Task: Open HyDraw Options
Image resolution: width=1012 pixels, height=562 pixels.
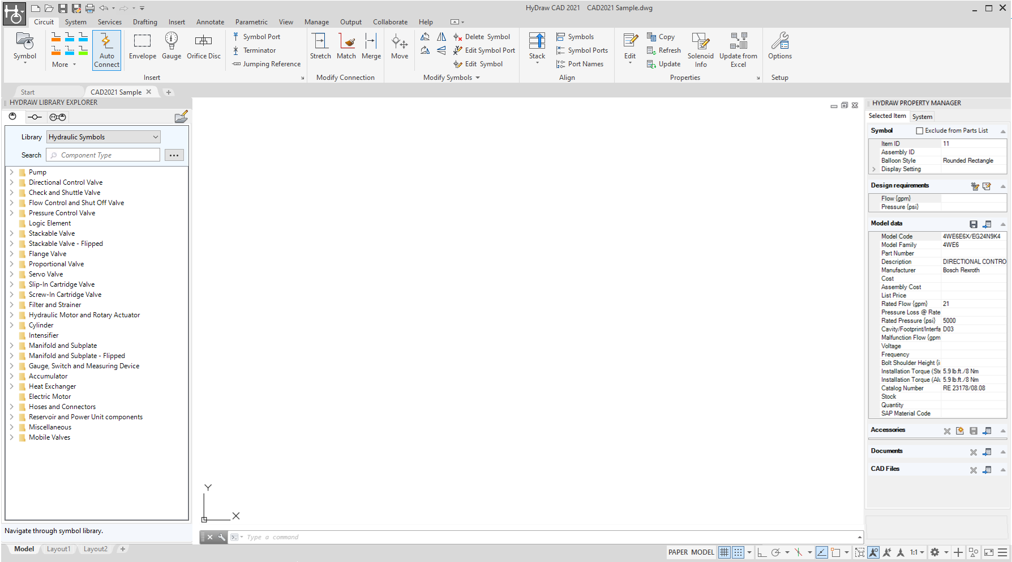Action: pos(780,46)
